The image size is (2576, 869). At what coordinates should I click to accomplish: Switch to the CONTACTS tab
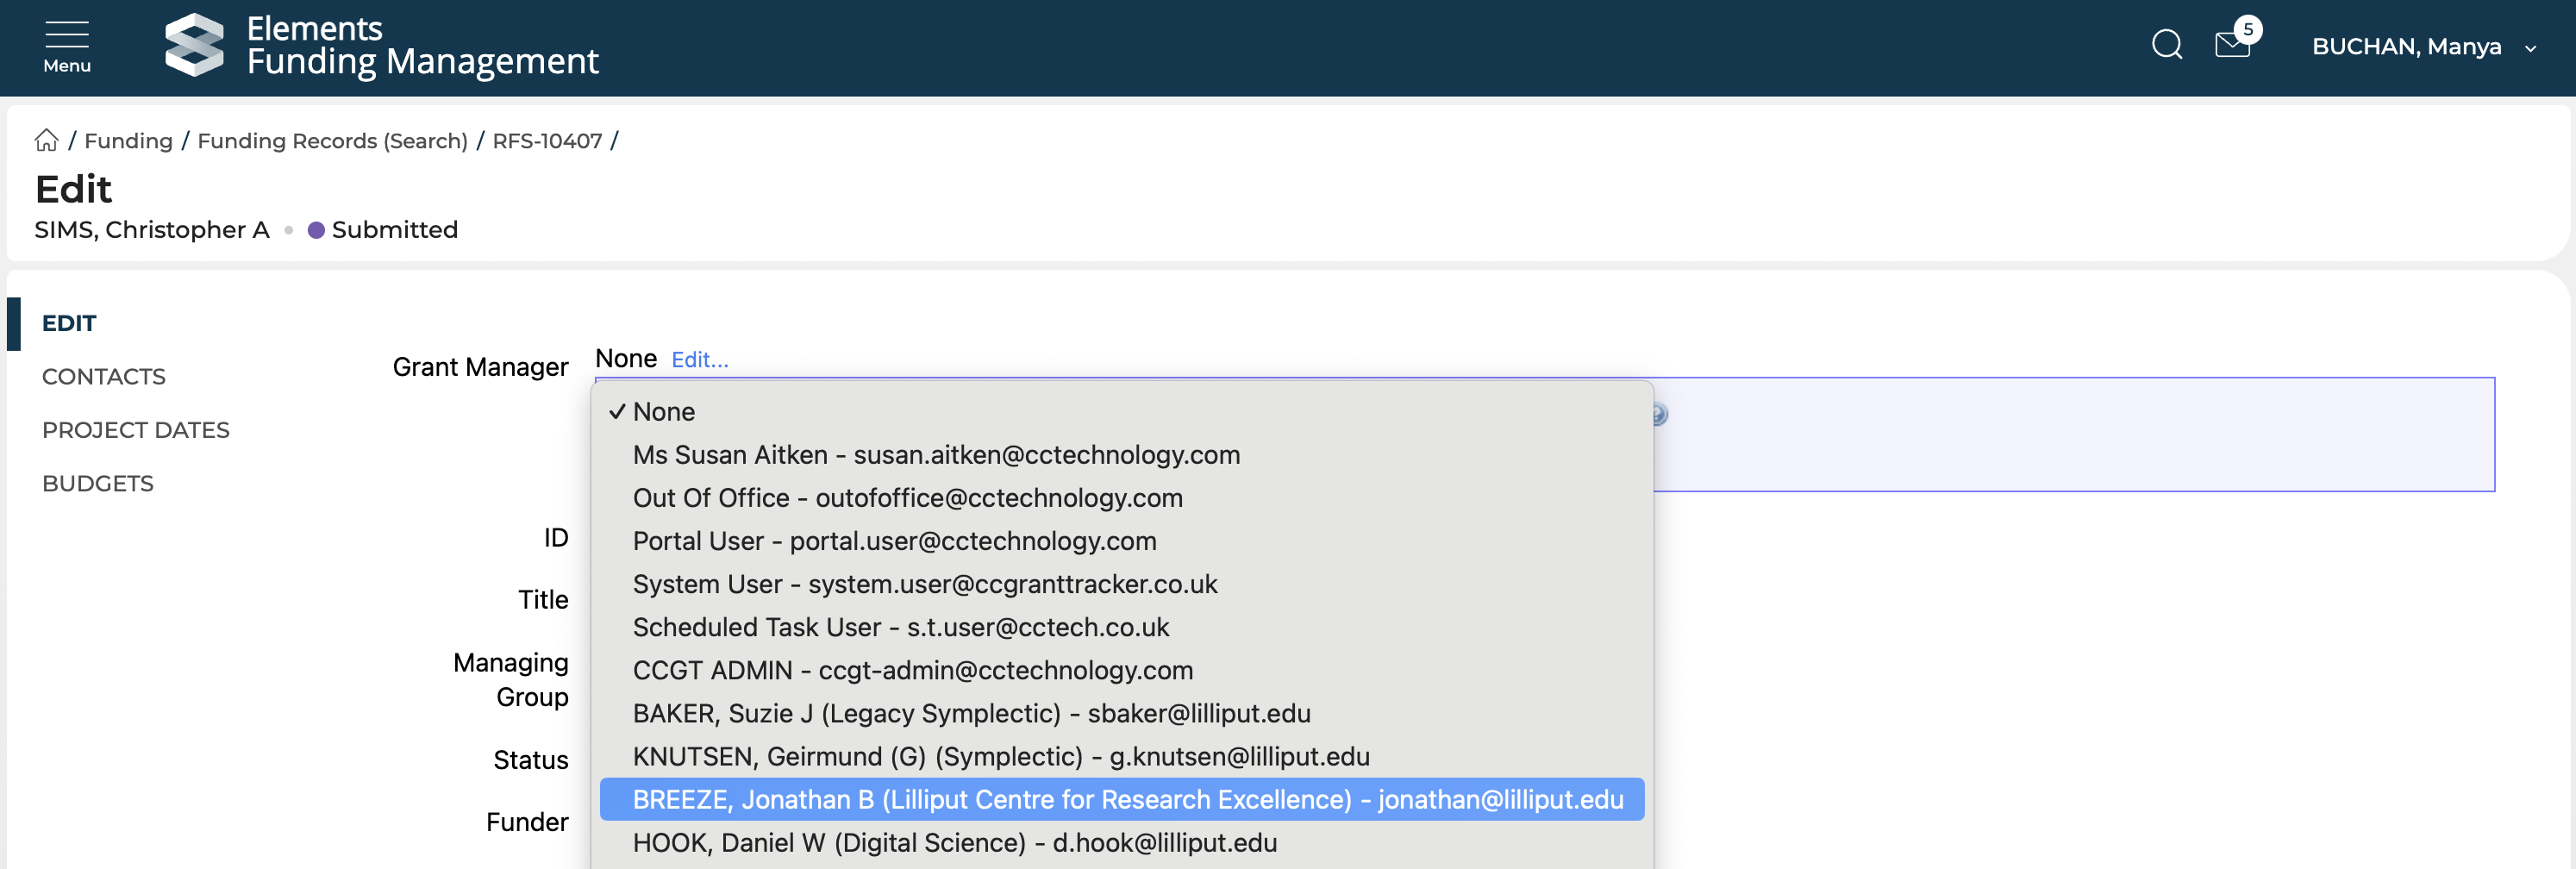click(x=104, y=377)
